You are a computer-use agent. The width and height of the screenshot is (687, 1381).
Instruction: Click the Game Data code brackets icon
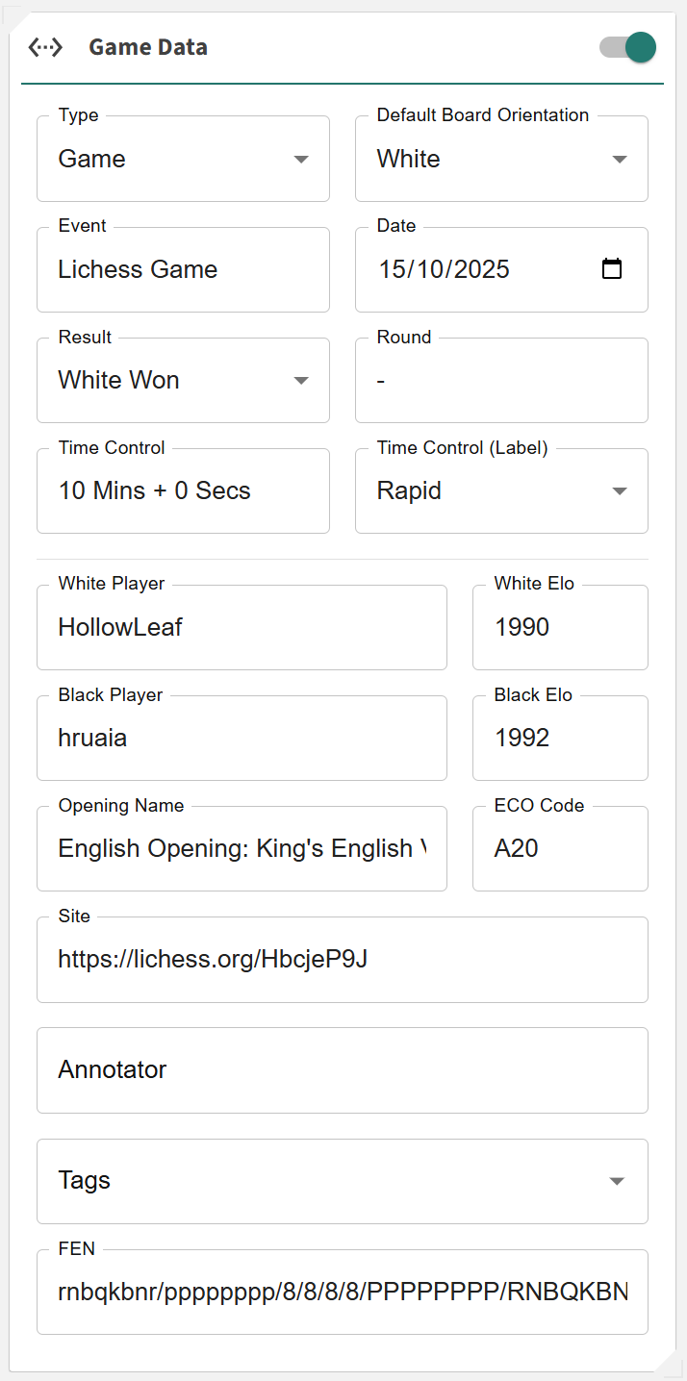coord(45,47)
